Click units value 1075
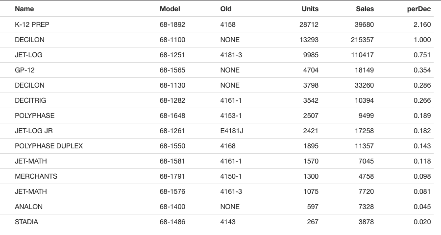 coord(311,191)
